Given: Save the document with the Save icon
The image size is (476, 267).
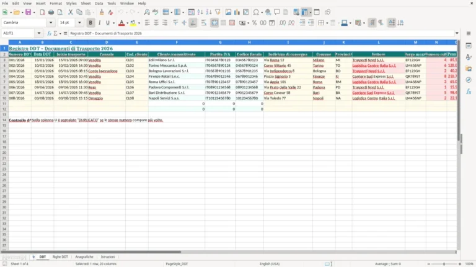Looking at the screenshot, I should pos(28,12).
